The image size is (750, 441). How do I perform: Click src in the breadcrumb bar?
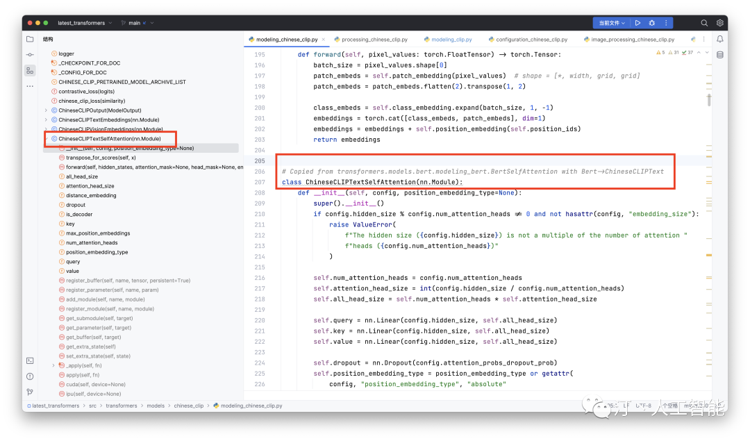(92, 406)
